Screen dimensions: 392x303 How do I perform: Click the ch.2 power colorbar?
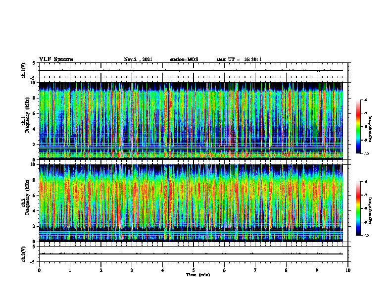pos(358,208)
